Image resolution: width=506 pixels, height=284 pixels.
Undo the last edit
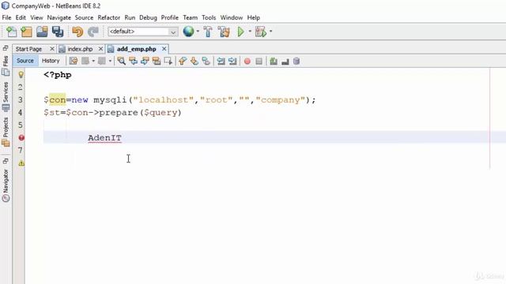point(77,32)
